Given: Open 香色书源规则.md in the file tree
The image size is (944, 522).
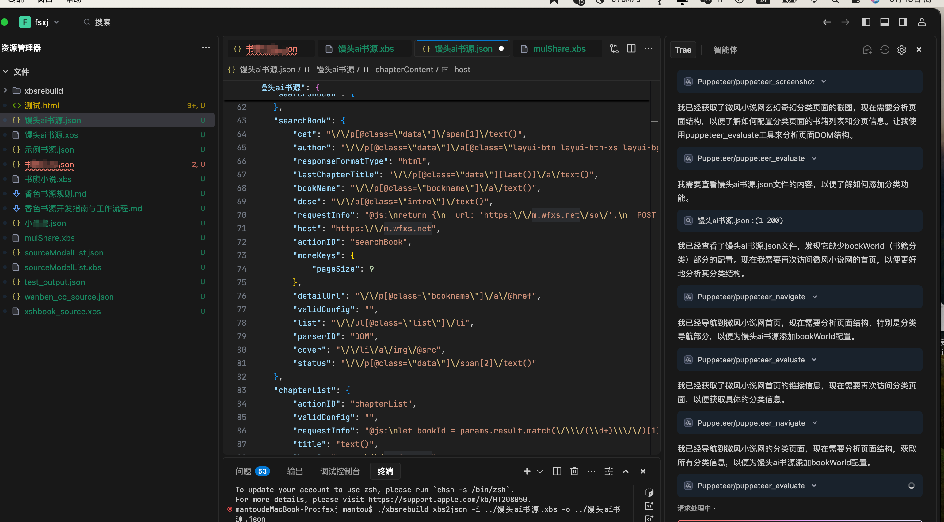Looking at the screenshot, I should [x=55, y=193].
